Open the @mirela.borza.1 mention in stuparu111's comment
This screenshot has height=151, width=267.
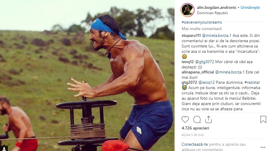coord(217,35)
